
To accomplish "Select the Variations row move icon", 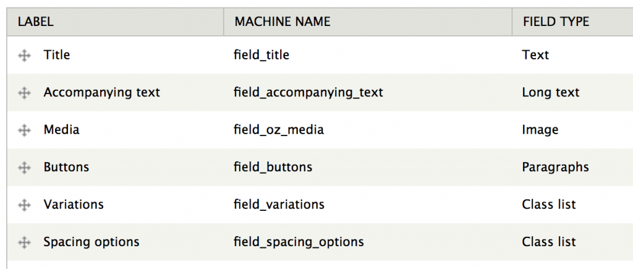I will point(24,205).
